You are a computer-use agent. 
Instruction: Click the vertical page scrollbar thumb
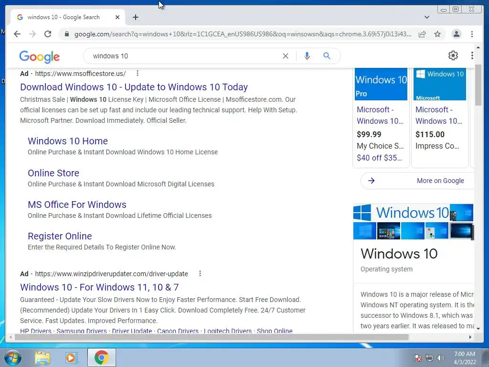478,85
